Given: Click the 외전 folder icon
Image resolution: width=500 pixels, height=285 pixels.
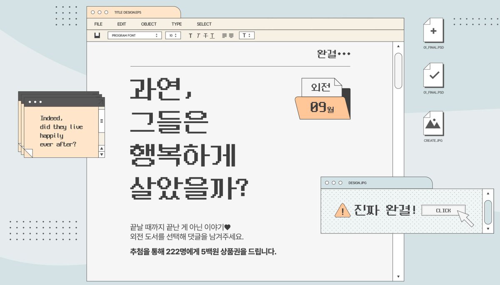Looking at the screenshot, I should pyautogui.click(x=322, y=98).
